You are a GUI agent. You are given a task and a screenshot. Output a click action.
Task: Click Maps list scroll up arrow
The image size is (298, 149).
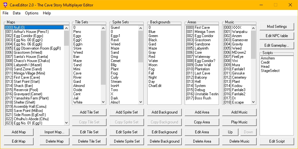pos(66,28)
